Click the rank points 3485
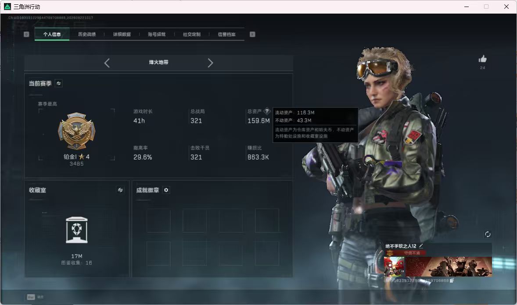Screen dimensions: 517x305 (x=76, y=164)
